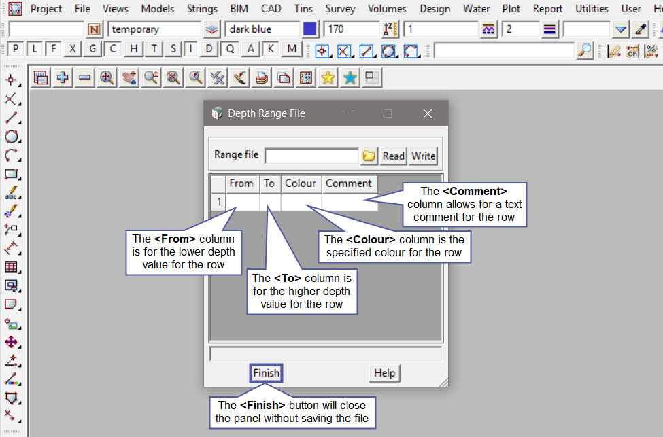Image resolution: width=663 pixels, height=437 pixels.
Task: Toggle the H snap button
Action: pos(133,49)
